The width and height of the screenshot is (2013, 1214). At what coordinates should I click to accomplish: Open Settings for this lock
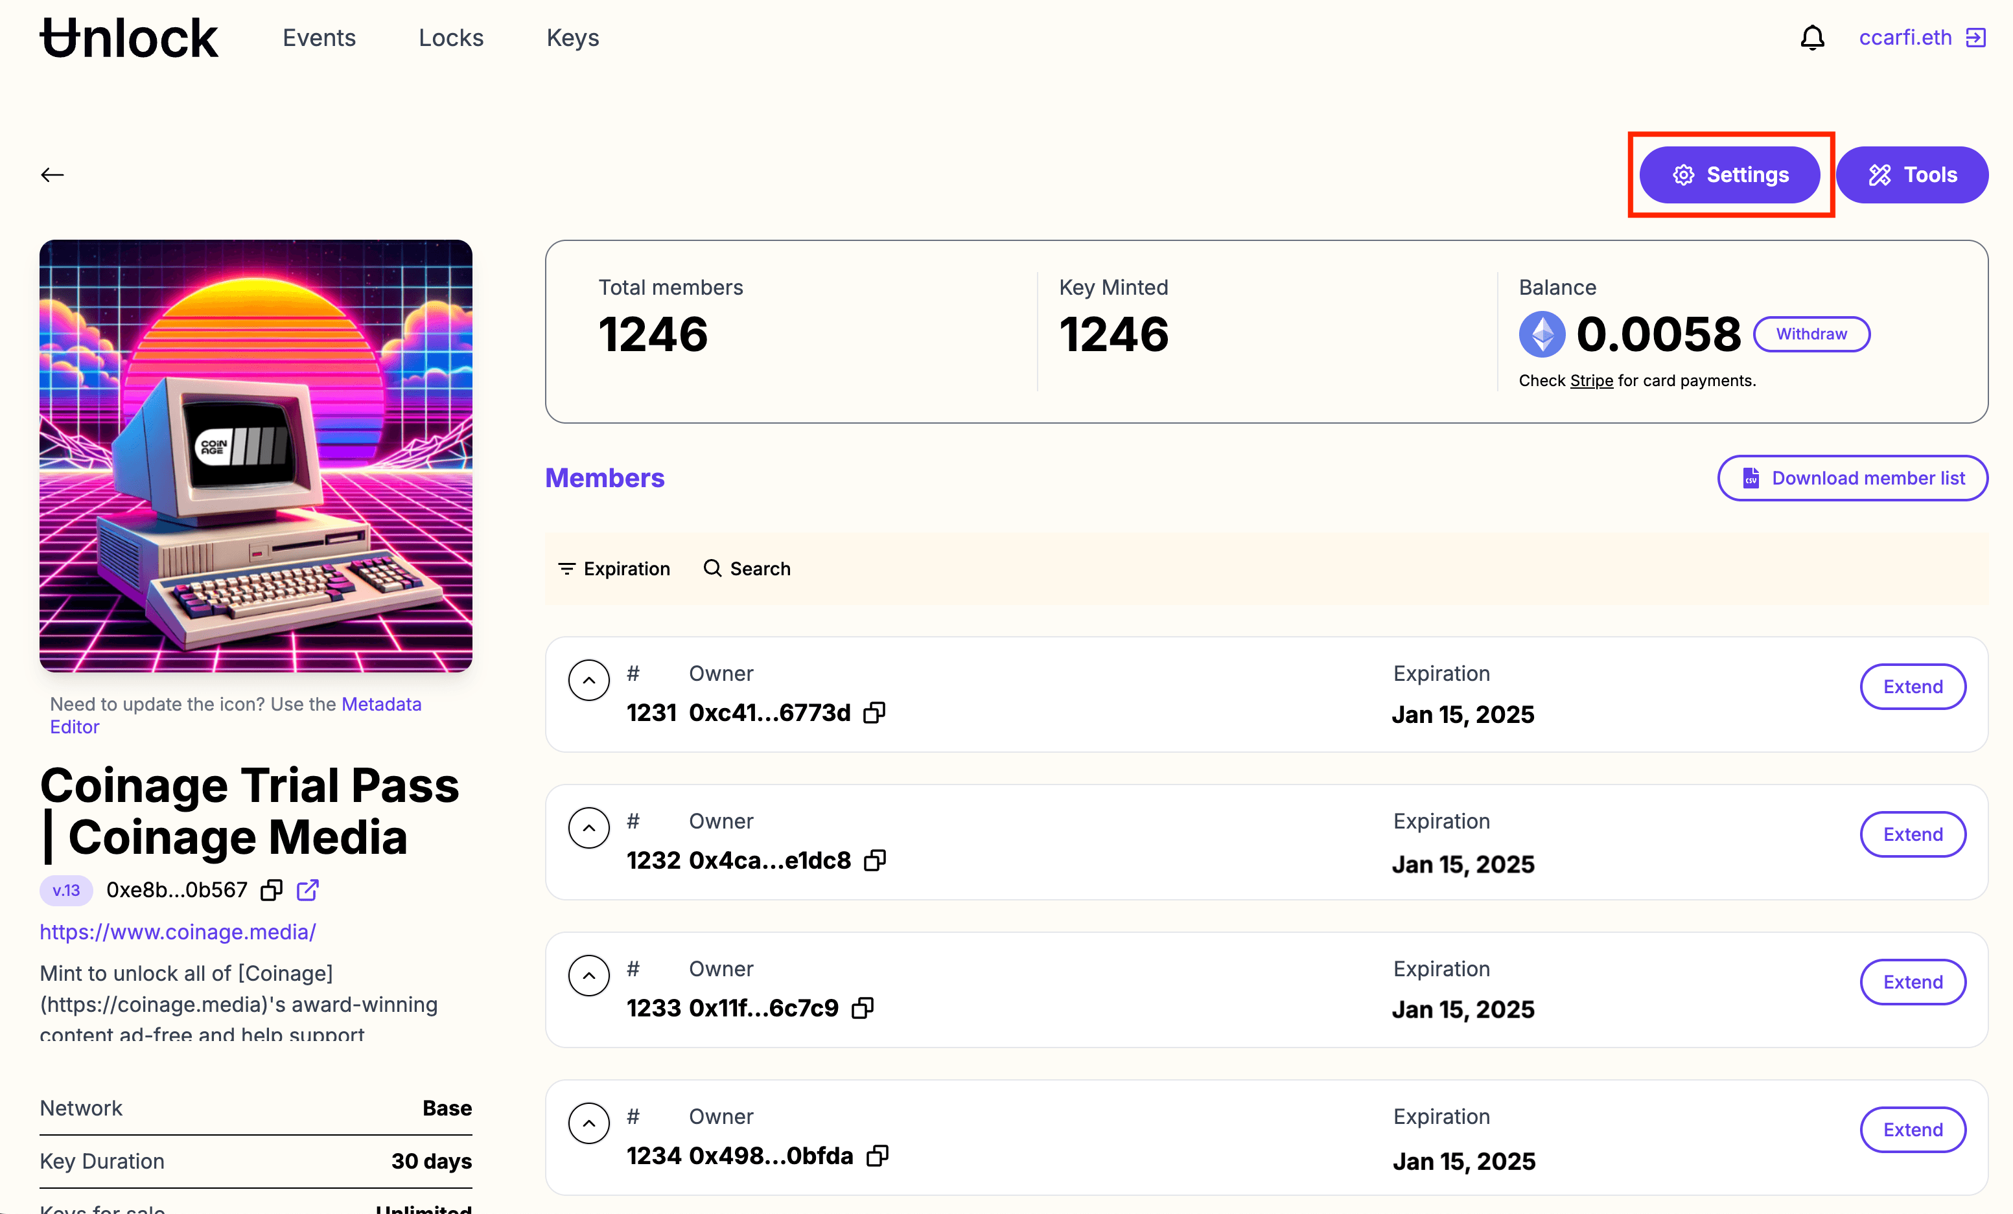click(1730, 175)
